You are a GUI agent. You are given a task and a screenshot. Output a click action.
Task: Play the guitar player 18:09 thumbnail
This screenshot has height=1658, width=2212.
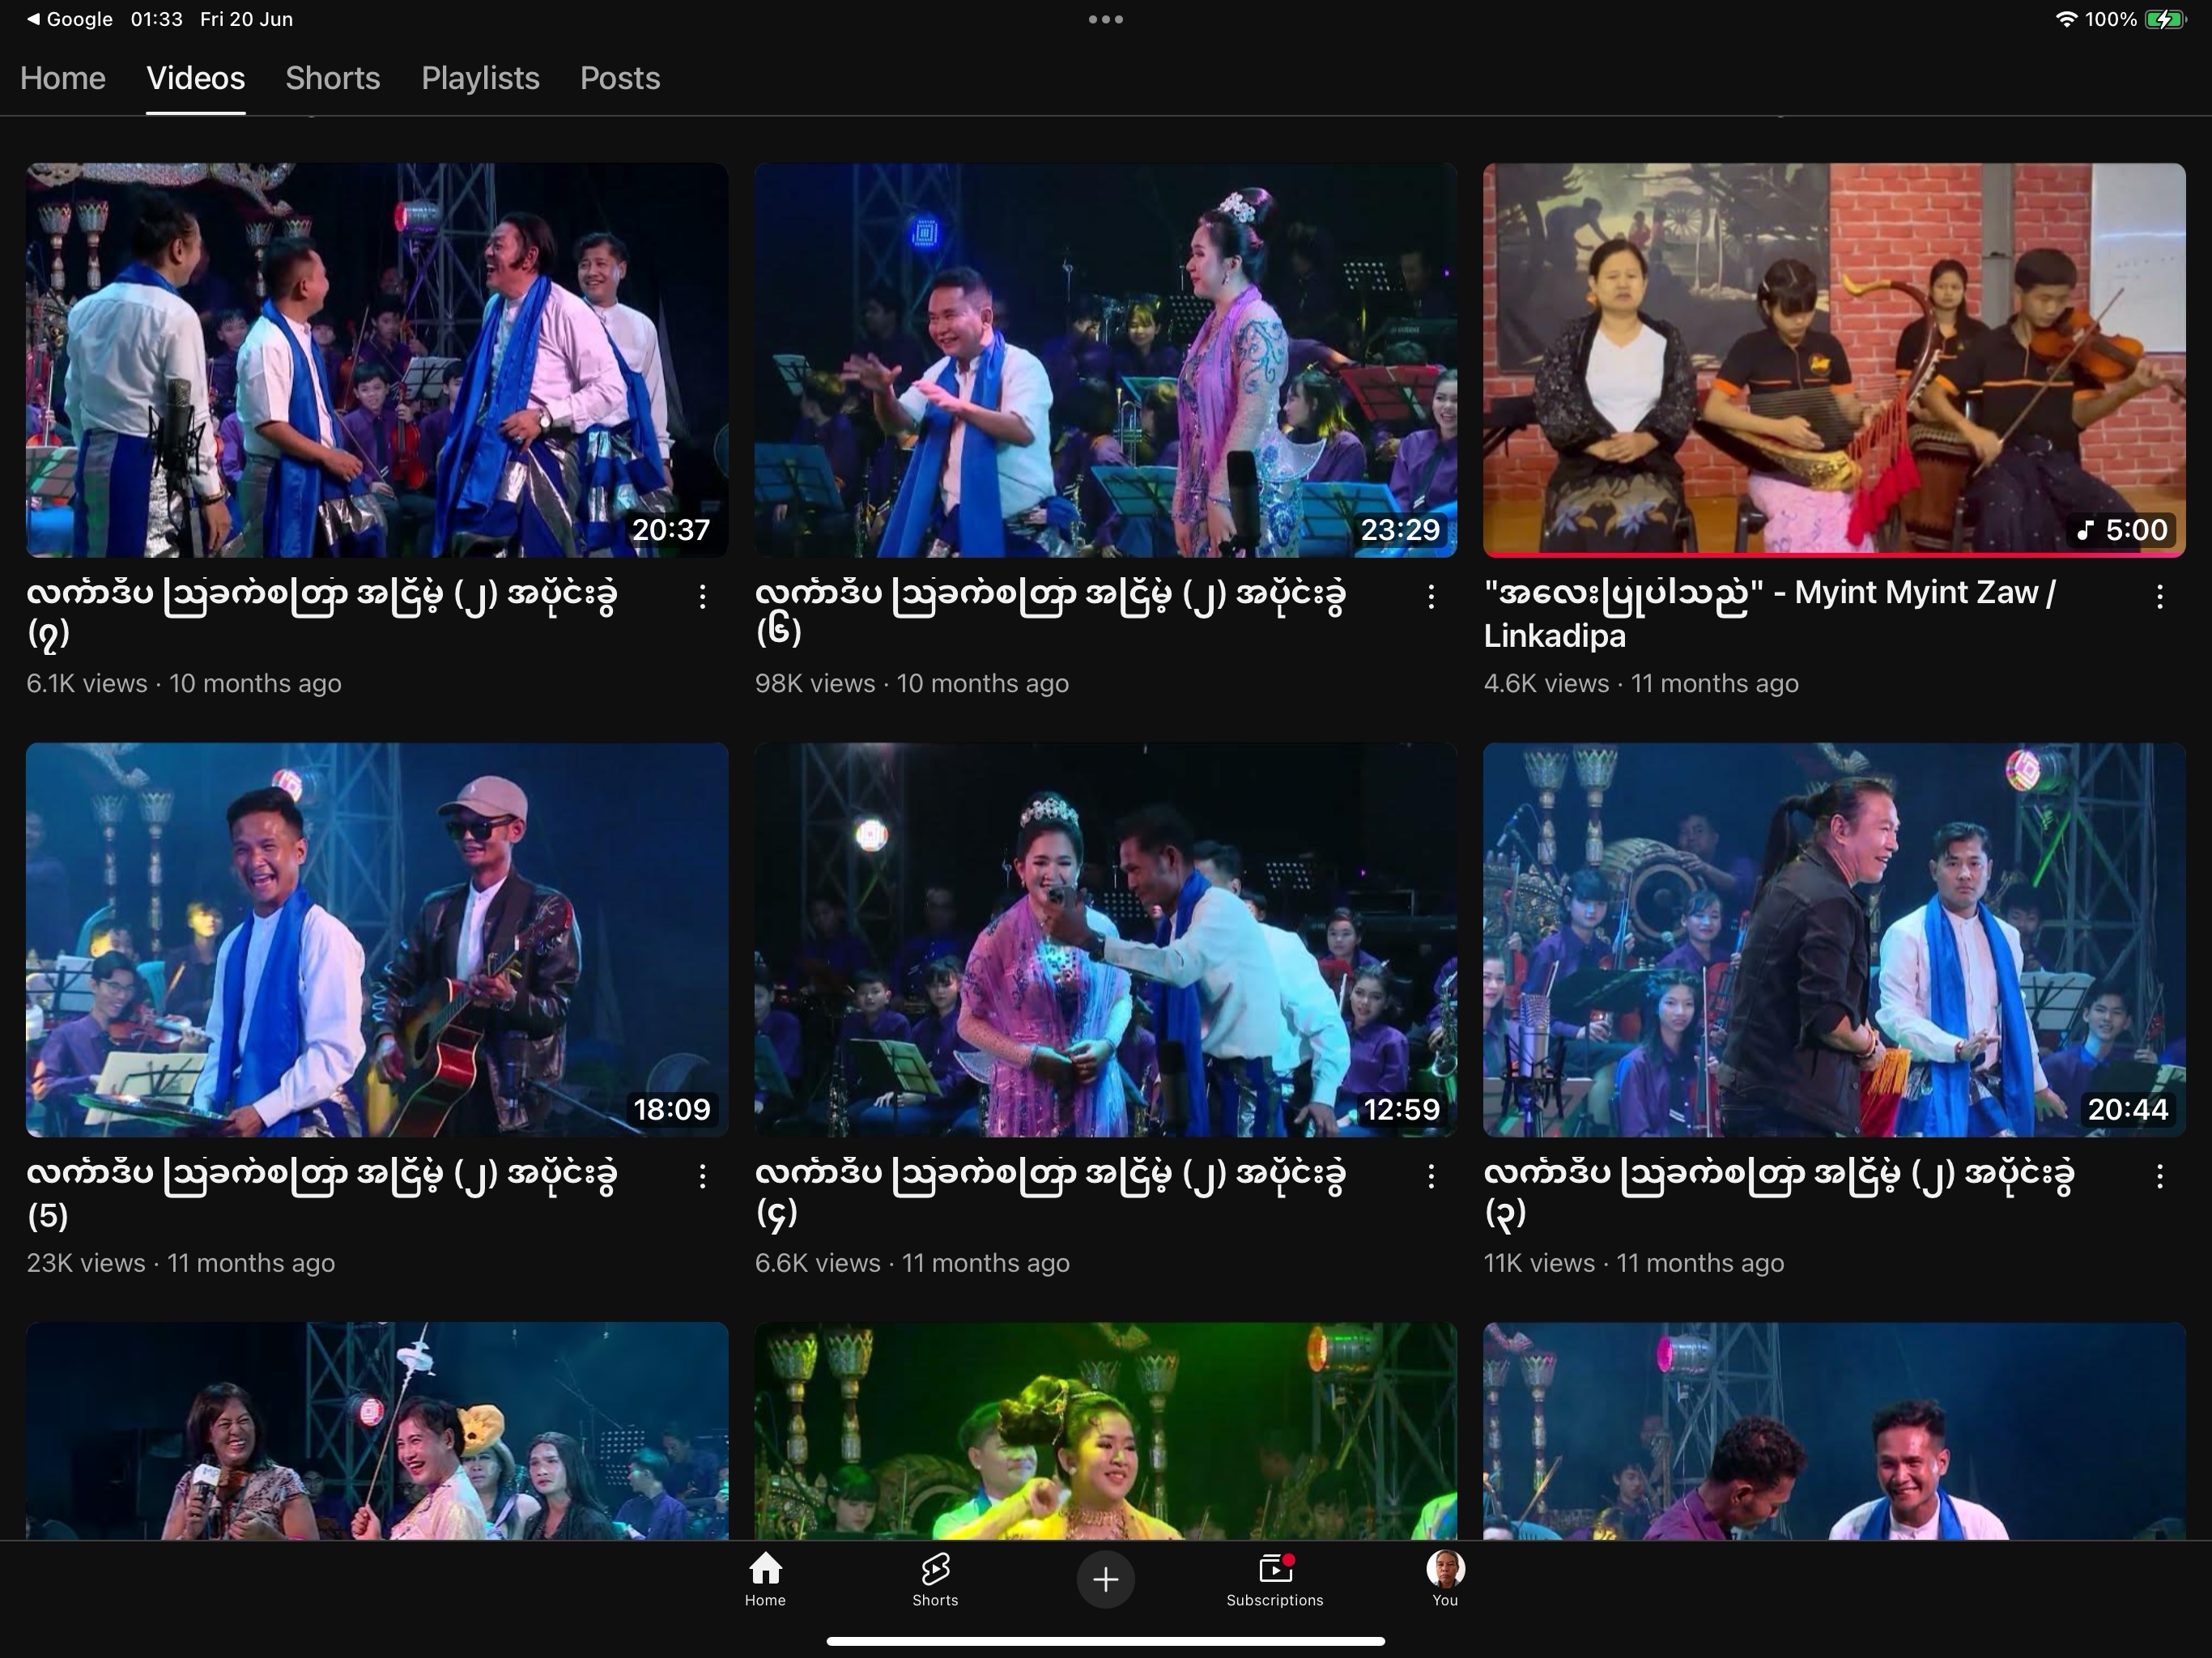[x=377, y=939]
